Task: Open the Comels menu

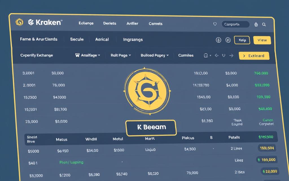Action: click(x=156, y=24)
